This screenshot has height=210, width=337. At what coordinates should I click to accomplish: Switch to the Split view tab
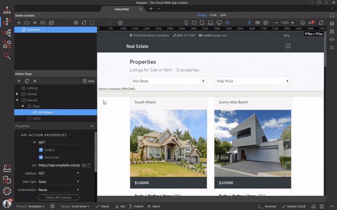point(223,15)
